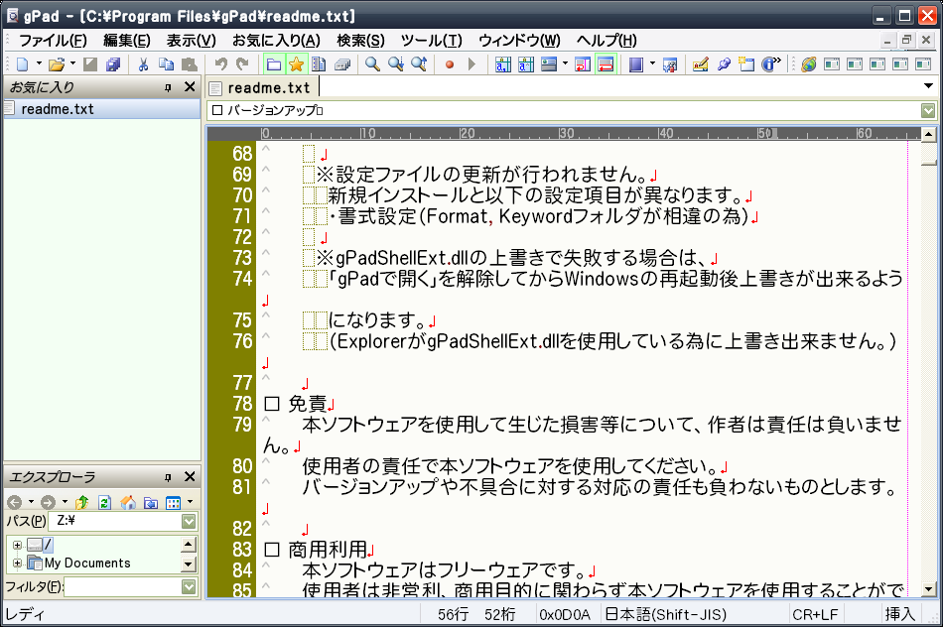
Task: Toggle the Favorites panel star icon
Action: click(x=297, y=63)
